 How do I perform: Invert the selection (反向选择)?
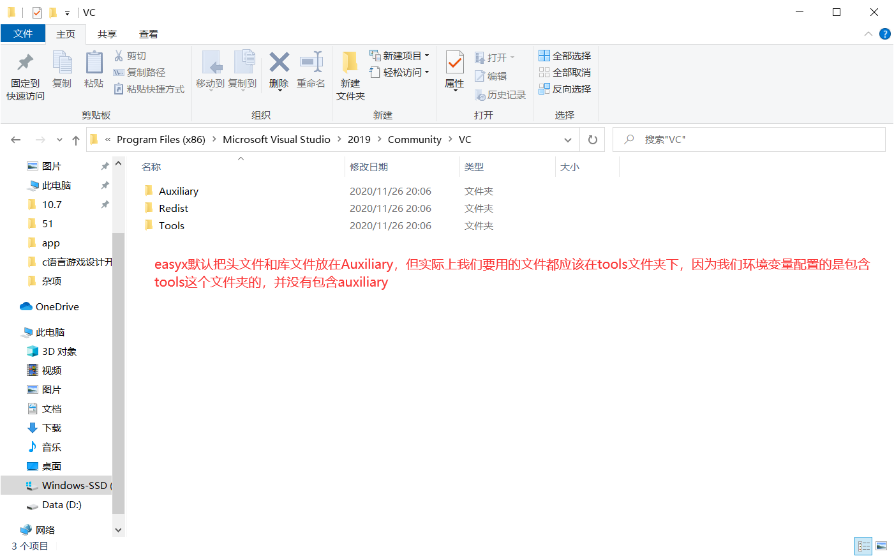click(x=564, y=89)
